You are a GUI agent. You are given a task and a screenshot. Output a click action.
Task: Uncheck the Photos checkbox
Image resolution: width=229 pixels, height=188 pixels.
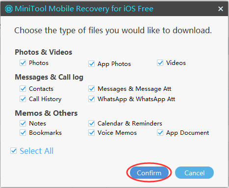click(x=23, y=63)
